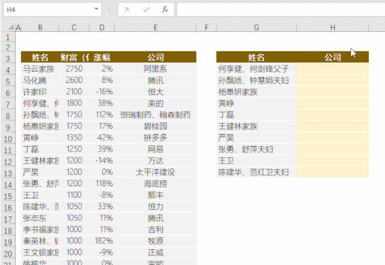Click company cell 牧原
Viewport: 385px width, 265px height.
point(155,241)
